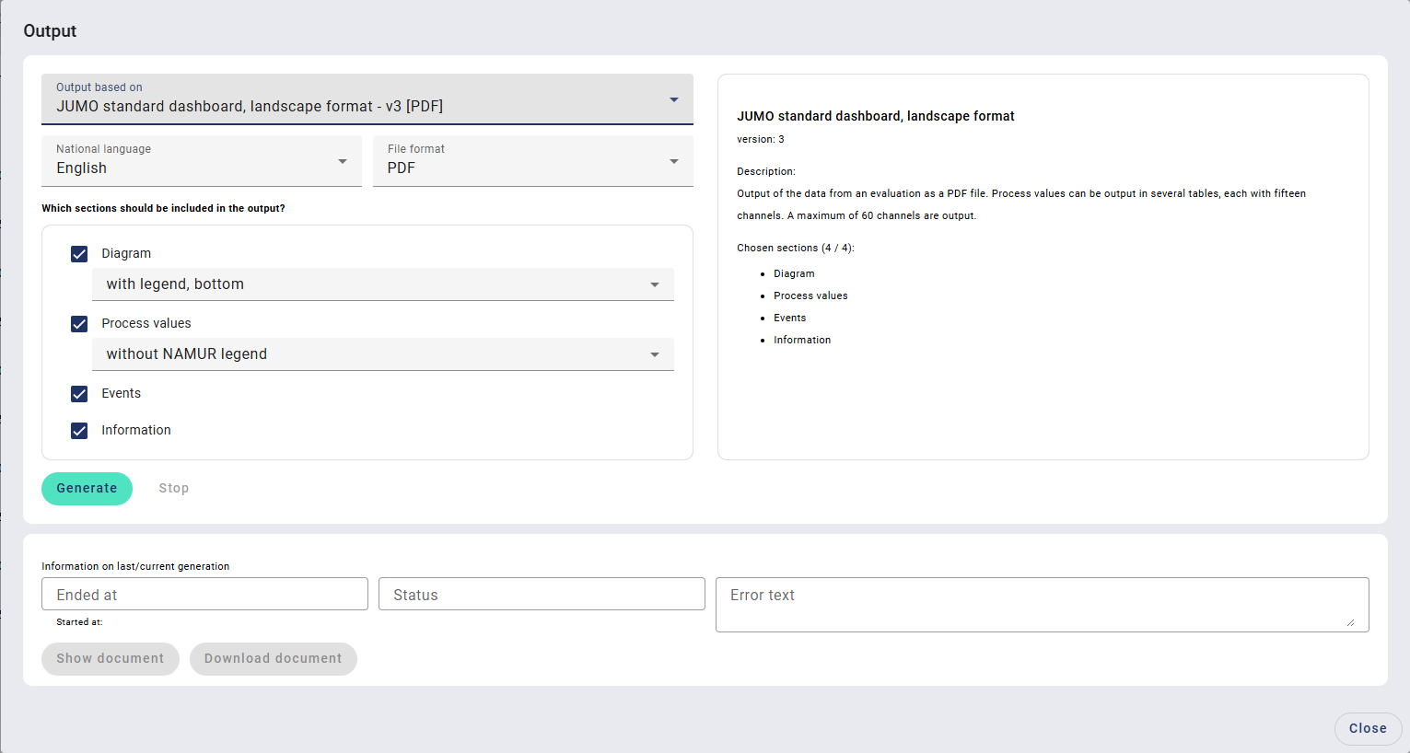Click the 'Ended at' field

click(x=204, y=595)
